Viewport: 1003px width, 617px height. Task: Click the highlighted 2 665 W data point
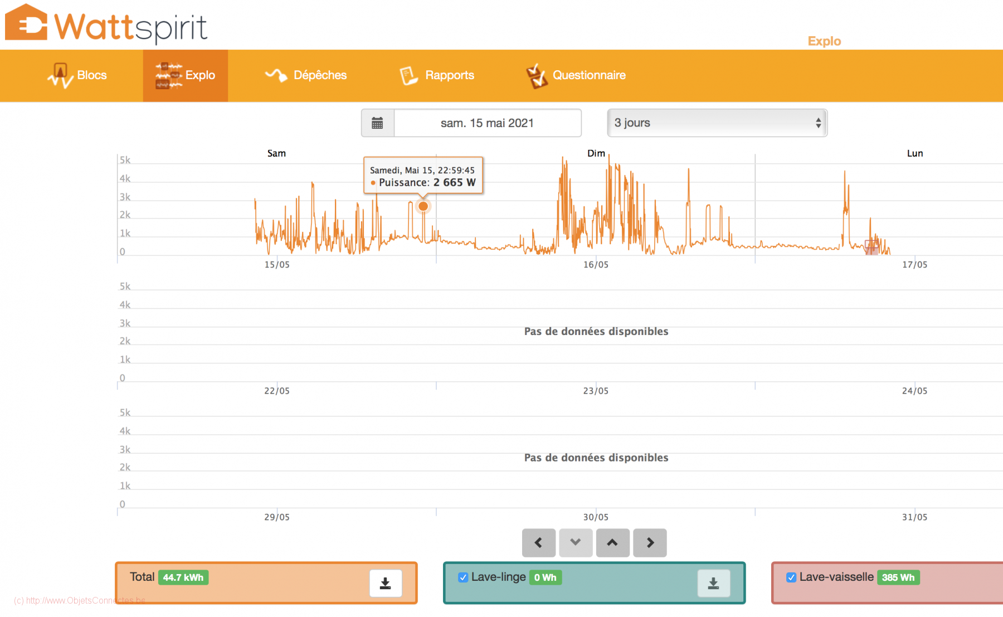[x=423, y=206]
